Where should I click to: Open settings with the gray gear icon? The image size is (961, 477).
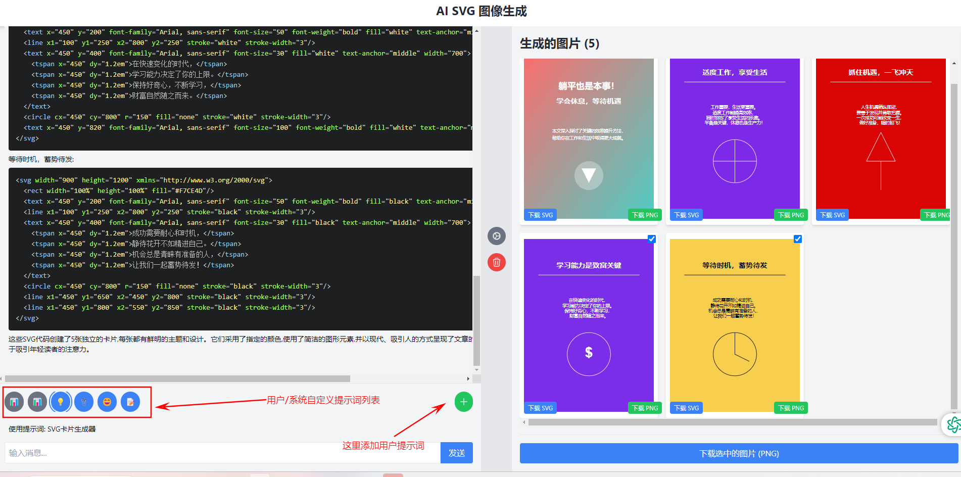coord(496,236)
